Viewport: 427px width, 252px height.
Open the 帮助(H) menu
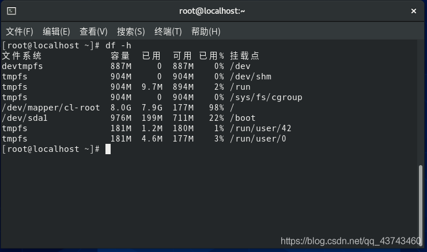coord(206,32)
